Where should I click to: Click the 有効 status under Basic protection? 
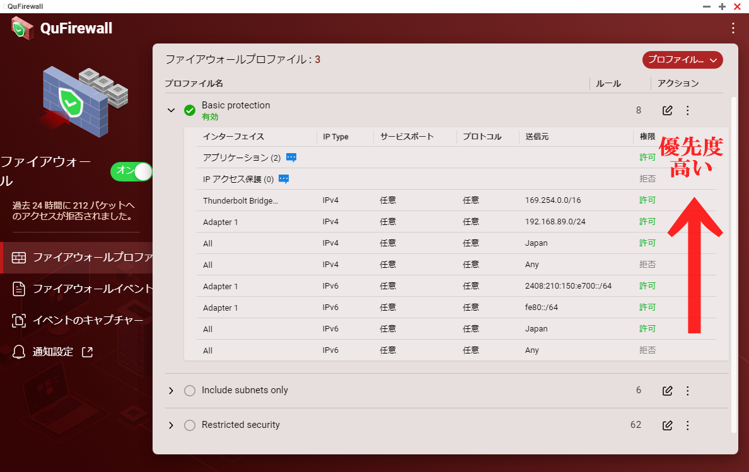(210, 117)
